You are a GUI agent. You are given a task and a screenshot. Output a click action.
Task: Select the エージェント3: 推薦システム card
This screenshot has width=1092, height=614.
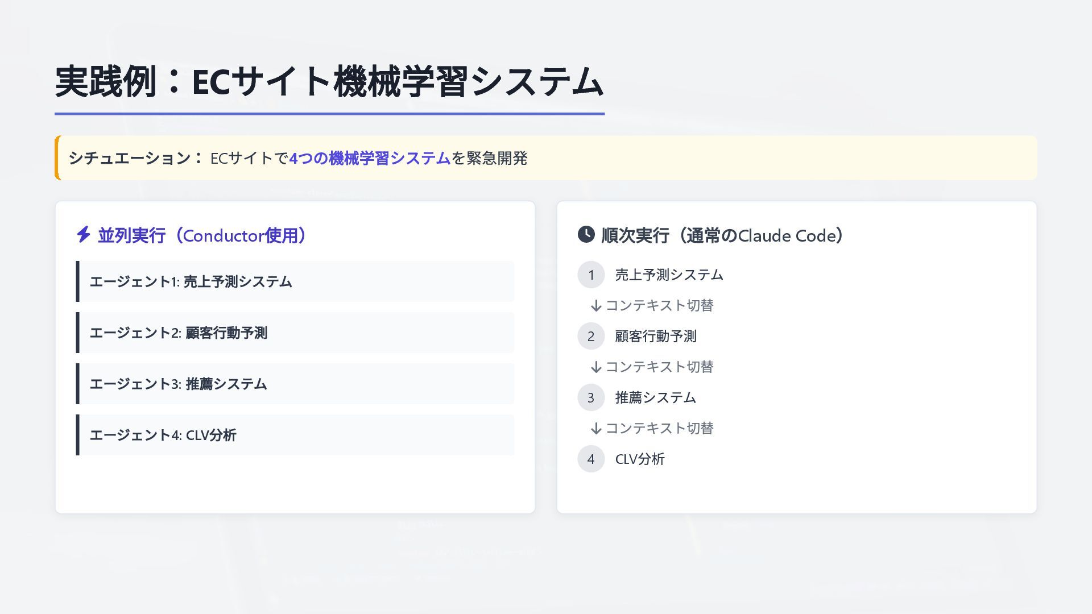point(295,384)
